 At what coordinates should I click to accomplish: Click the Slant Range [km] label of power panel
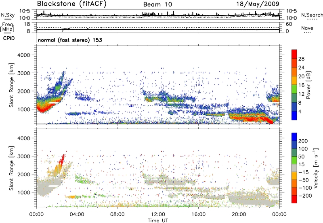11,85
